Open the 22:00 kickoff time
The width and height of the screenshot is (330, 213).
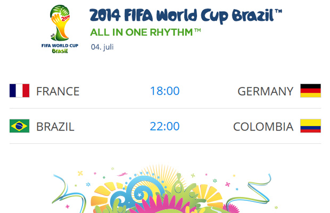pyautogui.click(x=164, y=127)
